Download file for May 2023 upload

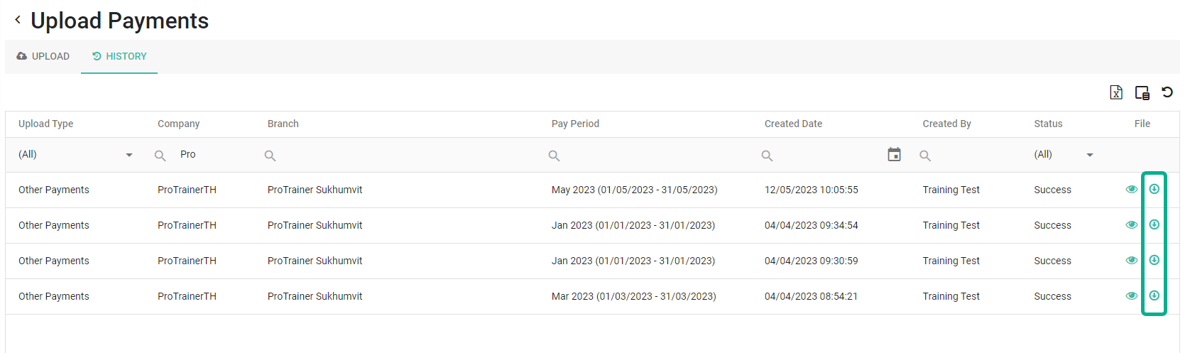pyautogui.click(x=1154, y=189)
